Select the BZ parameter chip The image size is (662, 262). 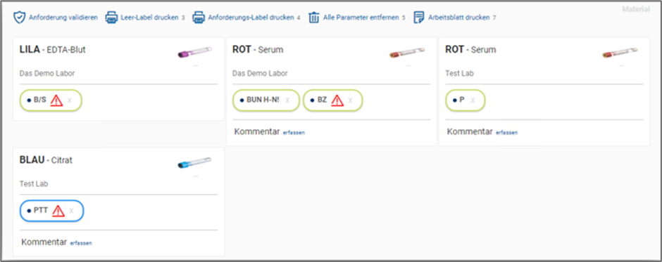pos(332,100)
